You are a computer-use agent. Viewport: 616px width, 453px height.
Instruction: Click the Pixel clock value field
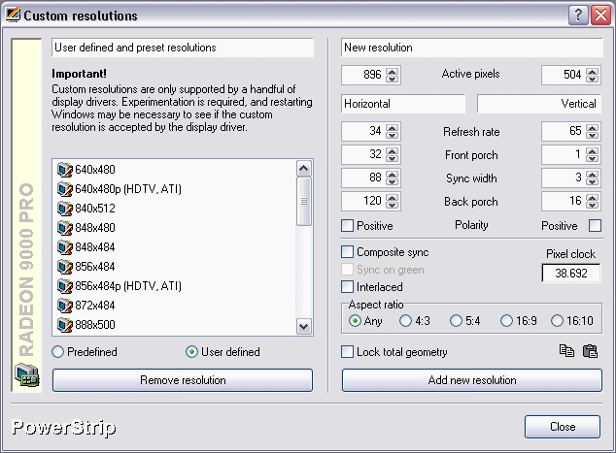(571, 275)
